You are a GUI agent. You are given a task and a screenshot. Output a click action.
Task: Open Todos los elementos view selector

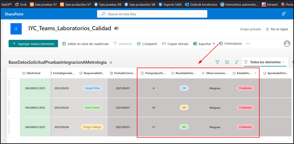(264, 62)
